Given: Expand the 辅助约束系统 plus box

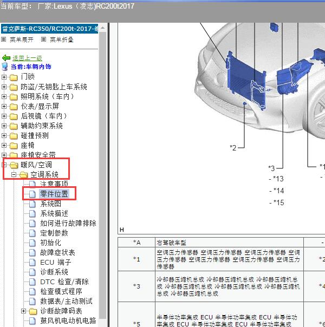Looking at the screenshot, I should (x=4, y=126).
